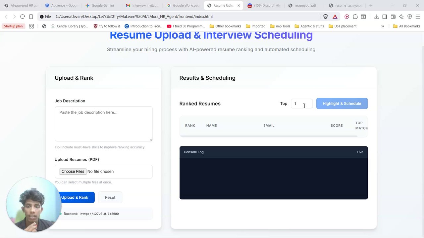Screen dimensions: 424x238
Task: Open the apps grid icon in bookmarks bar
Action: [31, 26]
